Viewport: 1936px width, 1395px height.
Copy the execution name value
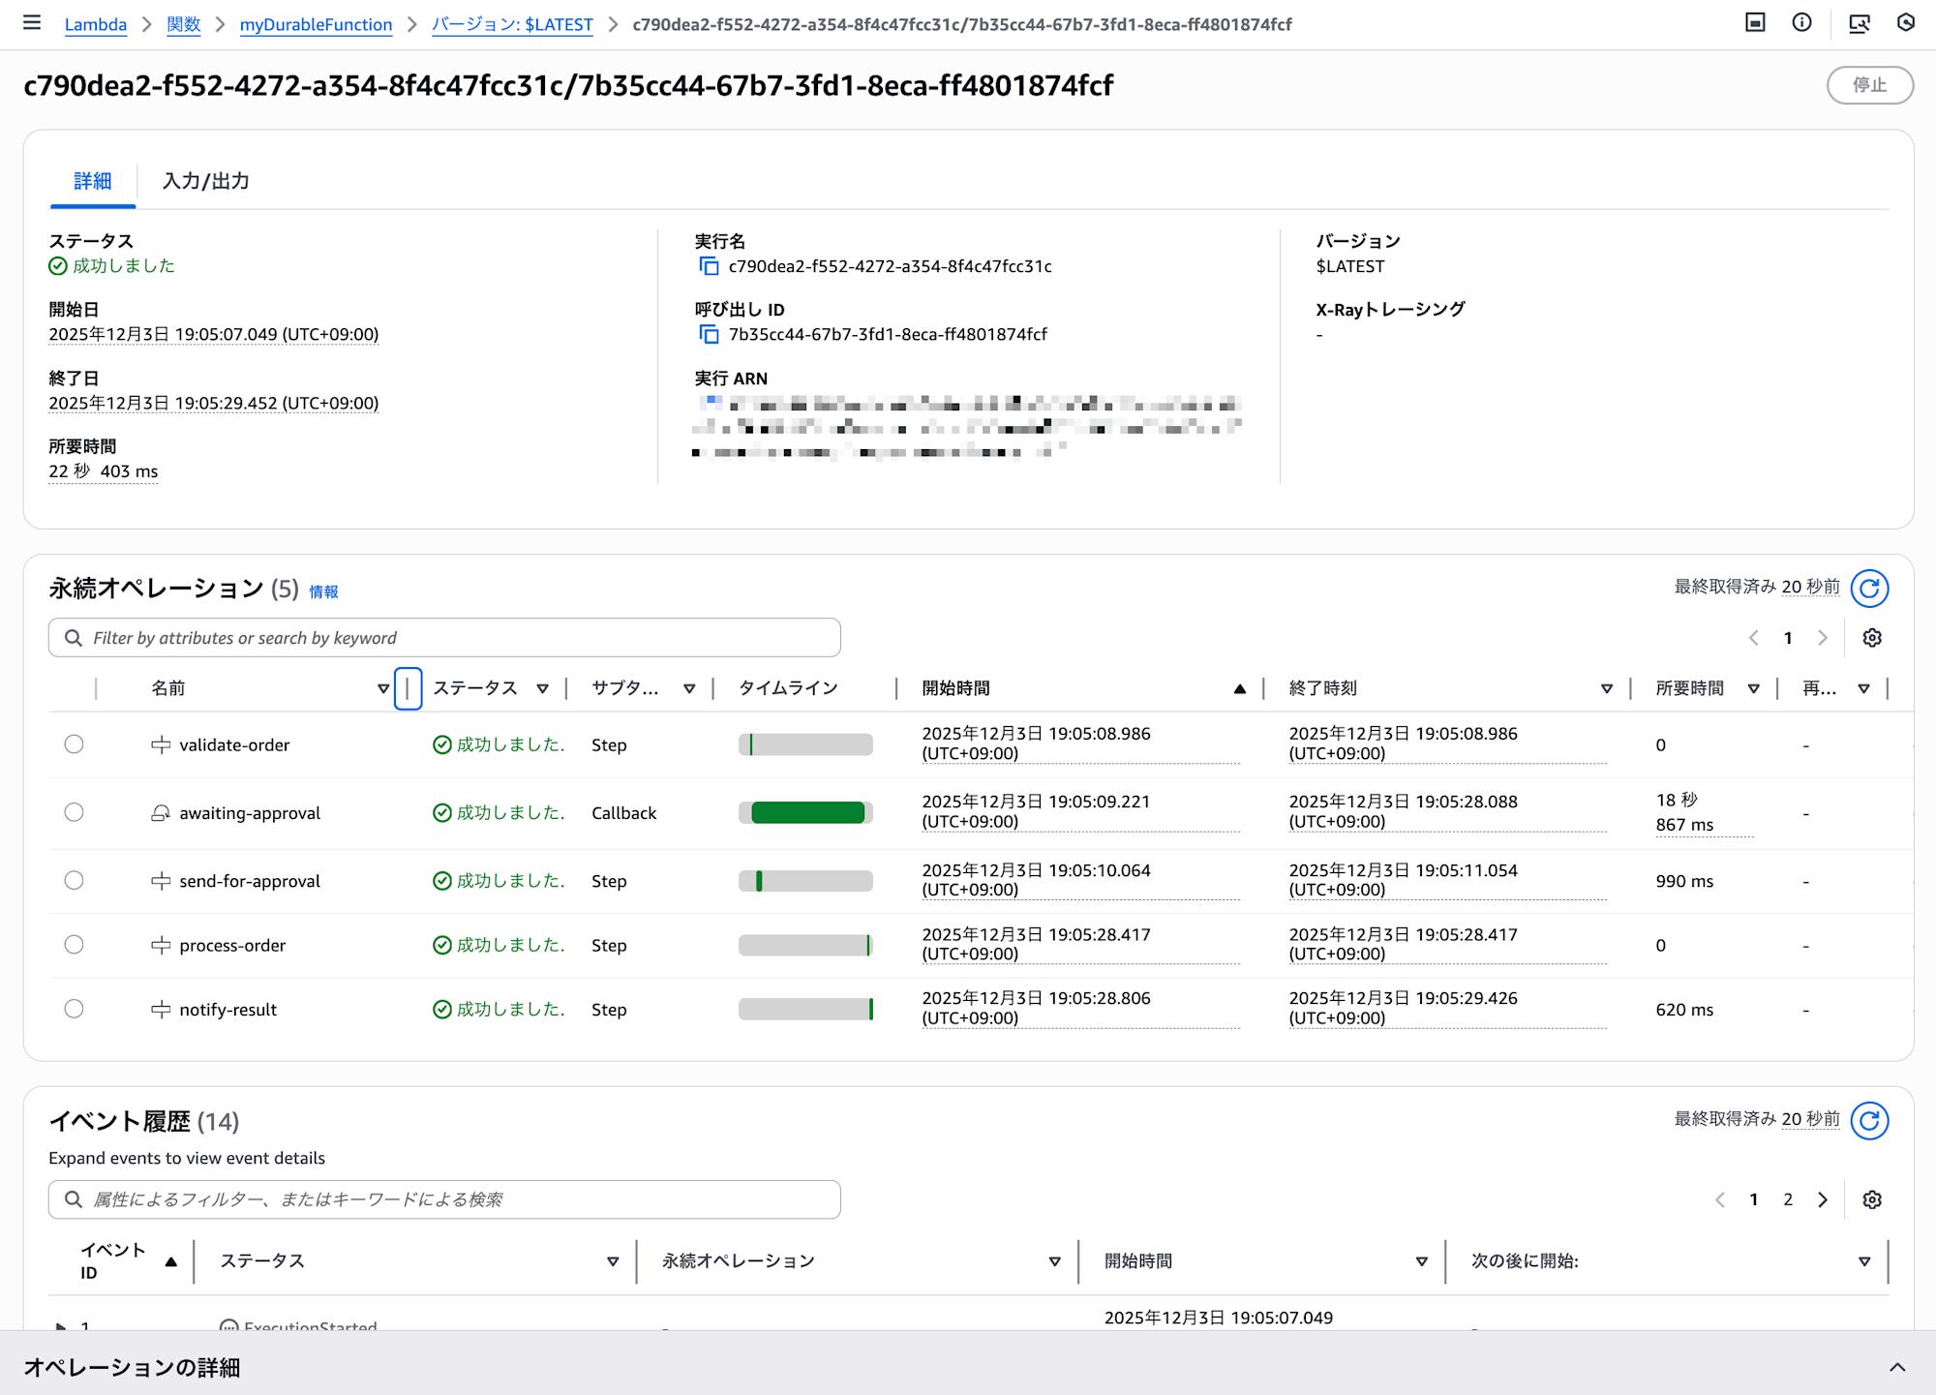coord(709,266)
